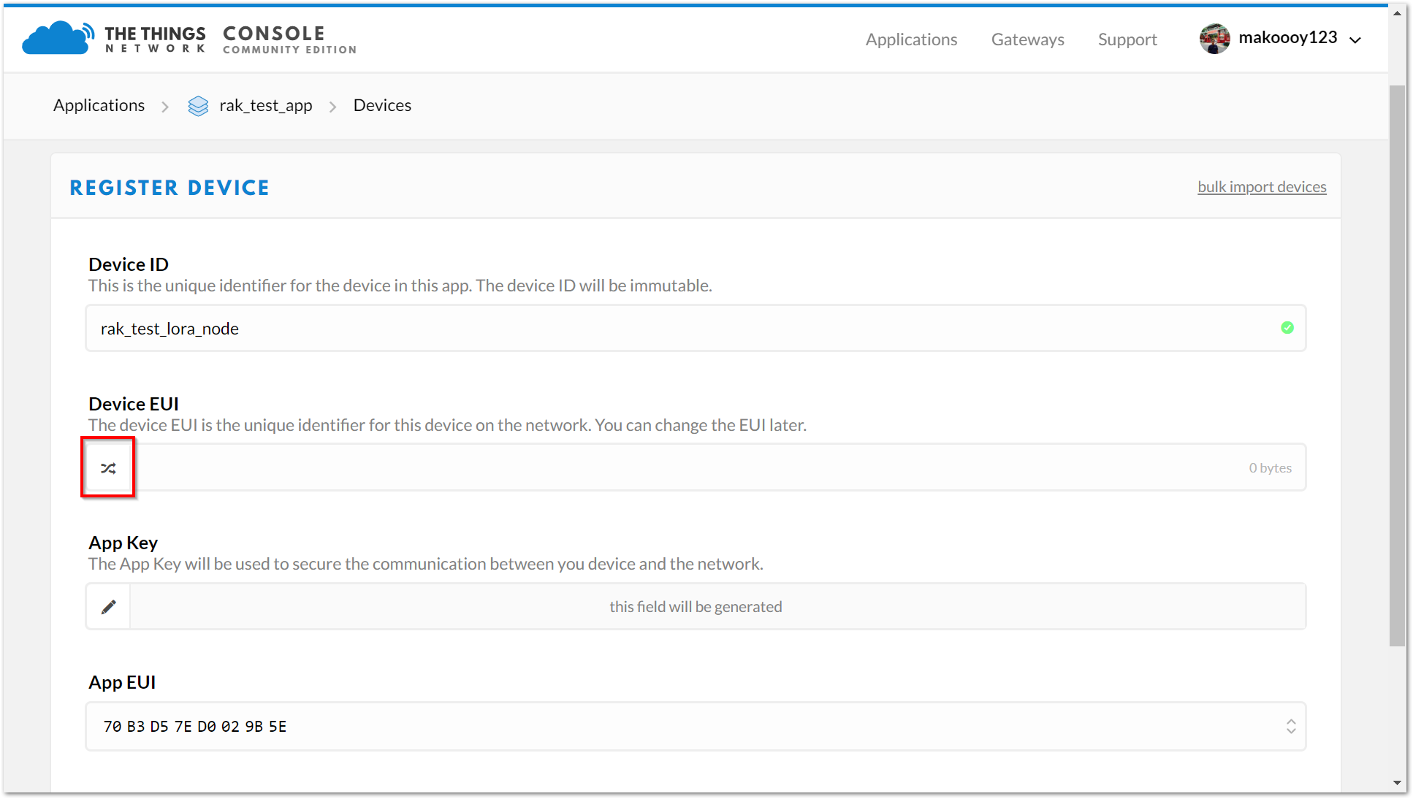
Task: Expand the makoooy123 account dropdown arrow
Action: click(1355, 40)
